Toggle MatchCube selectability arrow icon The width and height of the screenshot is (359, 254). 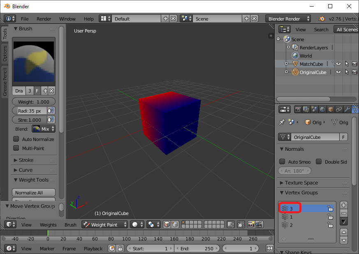click(x=347, y=64)
